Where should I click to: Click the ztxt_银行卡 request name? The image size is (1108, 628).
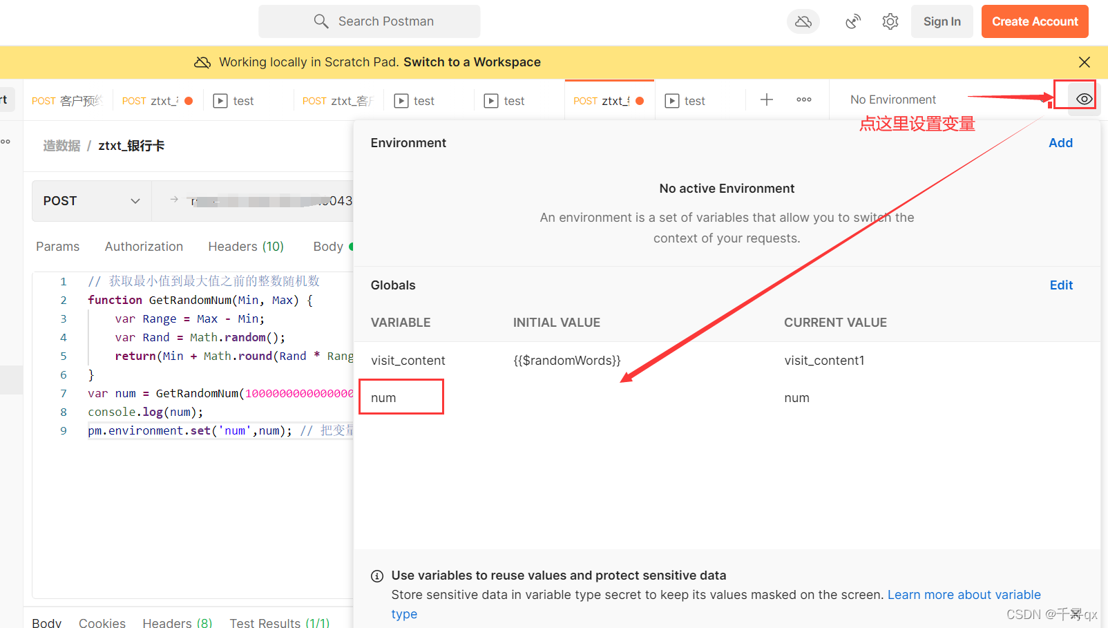(131, 146)
